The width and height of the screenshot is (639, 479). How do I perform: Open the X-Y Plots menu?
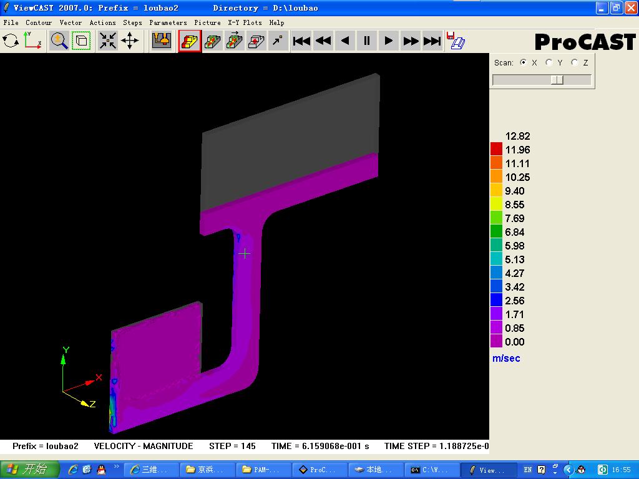[x=245, y=22]
